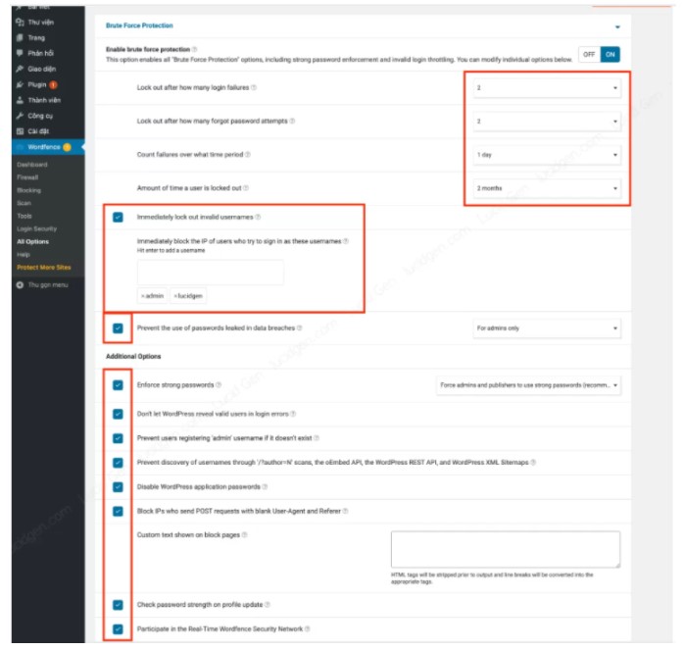Open login failures lockout count dropdown
Viewport: 685px width, 650px height.
coord(546,88)
